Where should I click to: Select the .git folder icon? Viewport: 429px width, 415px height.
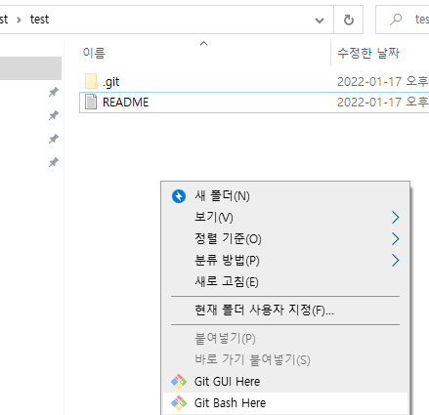click(x=91, y=81)
